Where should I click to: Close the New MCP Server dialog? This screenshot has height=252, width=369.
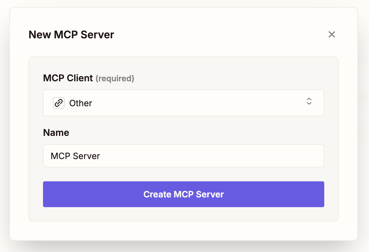(x=332, y=34)
